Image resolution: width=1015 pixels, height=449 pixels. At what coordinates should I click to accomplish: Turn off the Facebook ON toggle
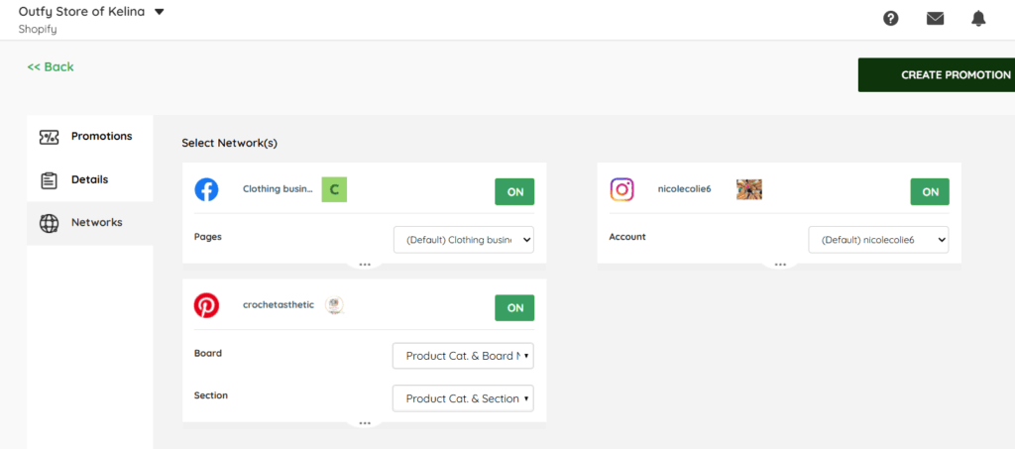click(514, 191)
